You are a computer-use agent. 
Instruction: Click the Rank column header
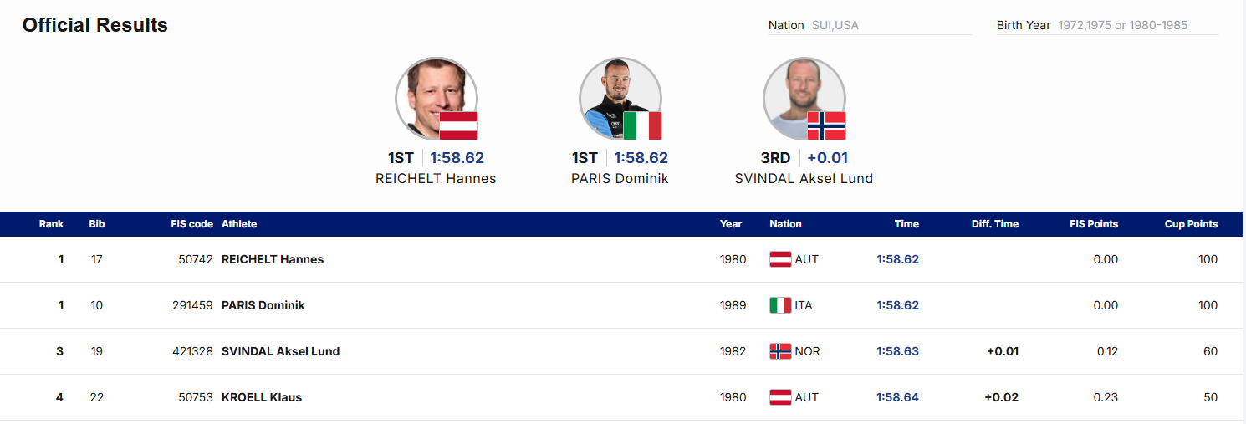51,224
